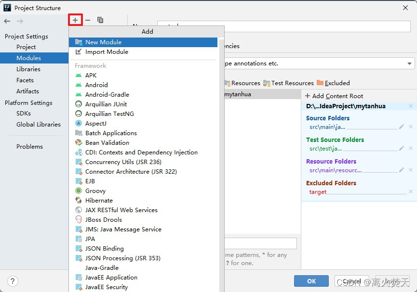Viewport: 417px width, 292px height.
Task: Edit properties of src\main\ja... source folder
Action: pyautogui.click(x=402, y=127)
